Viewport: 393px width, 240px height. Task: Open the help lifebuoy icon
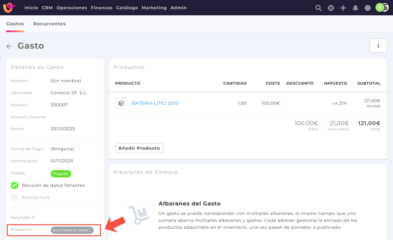point(331,8)
